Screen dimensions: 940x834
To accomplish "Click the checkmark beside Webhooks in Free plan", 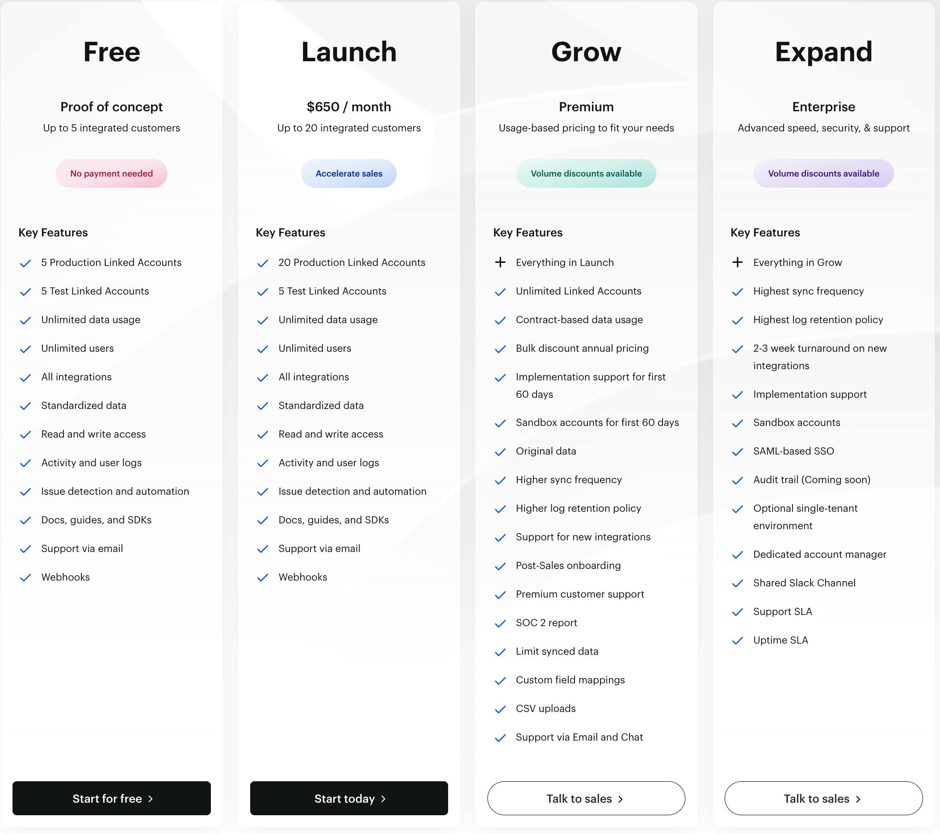I will click(x=25, y=577).
